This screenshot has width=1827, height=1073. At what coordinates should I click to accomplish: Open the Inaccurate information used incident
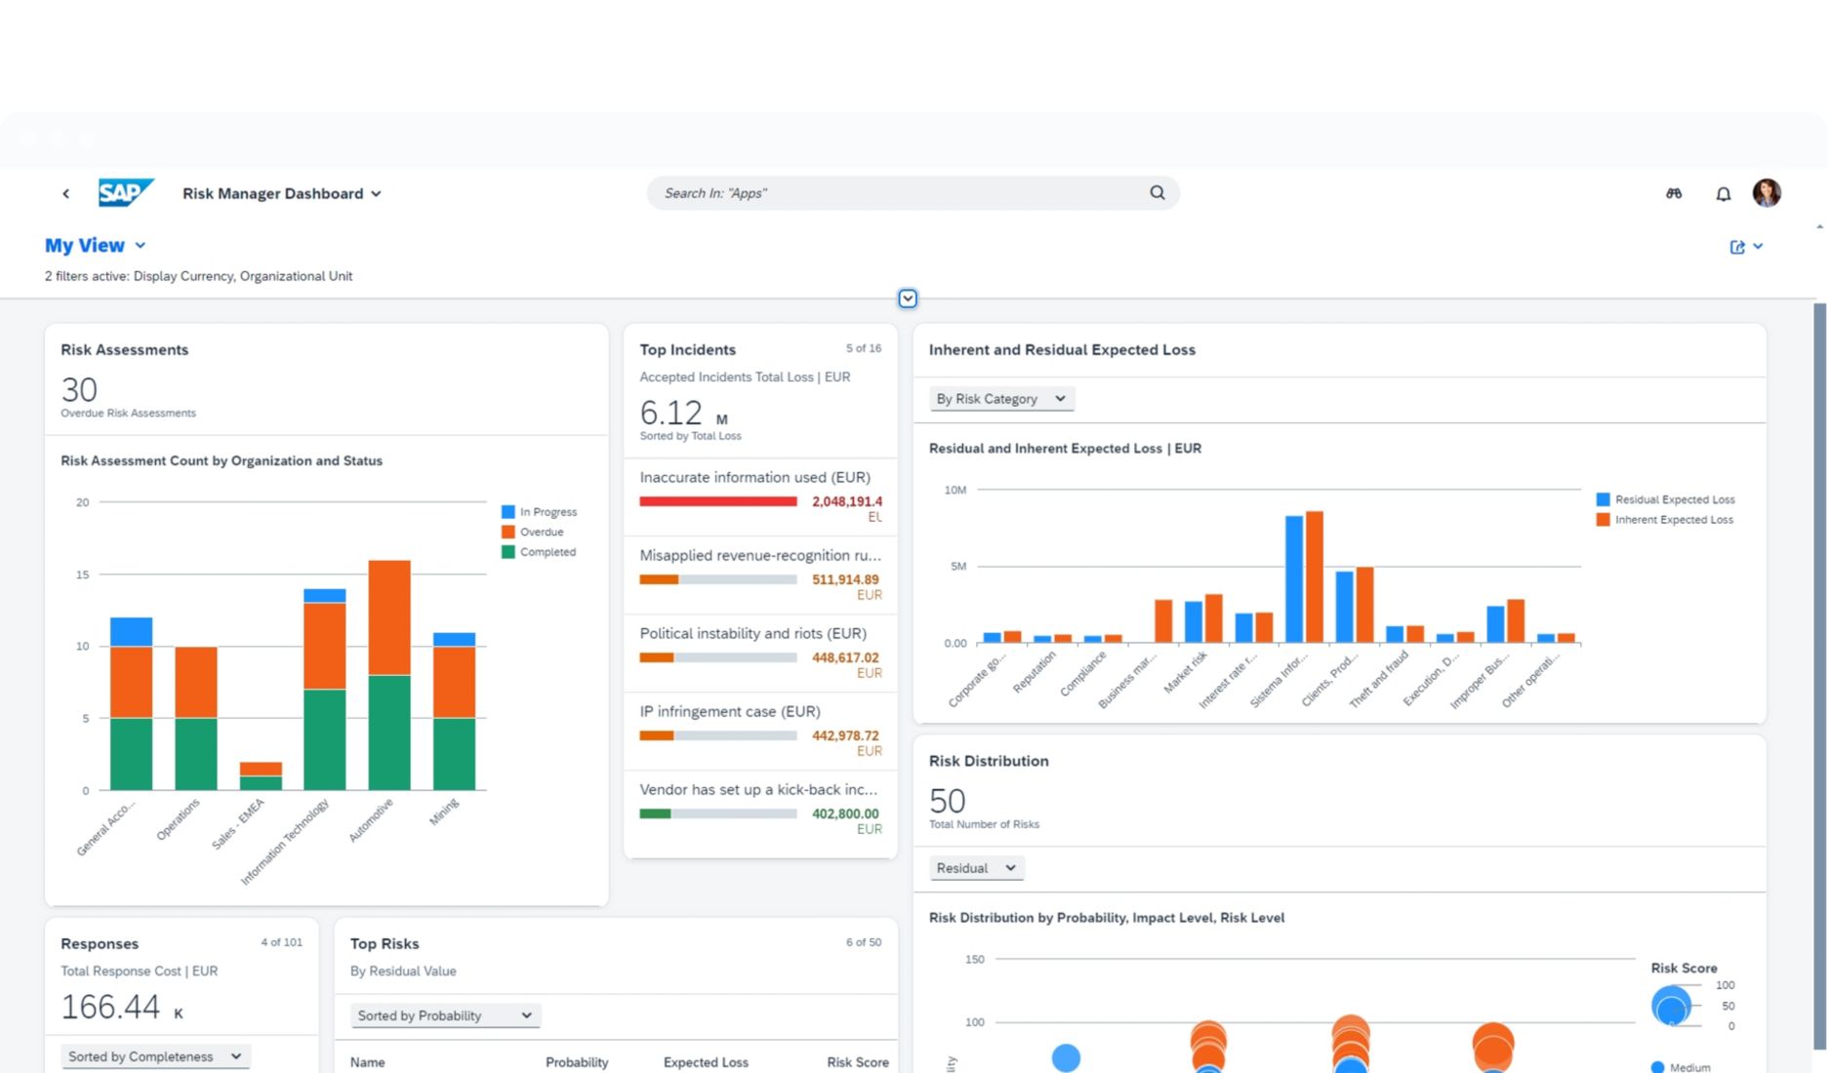tap(754, 478)
